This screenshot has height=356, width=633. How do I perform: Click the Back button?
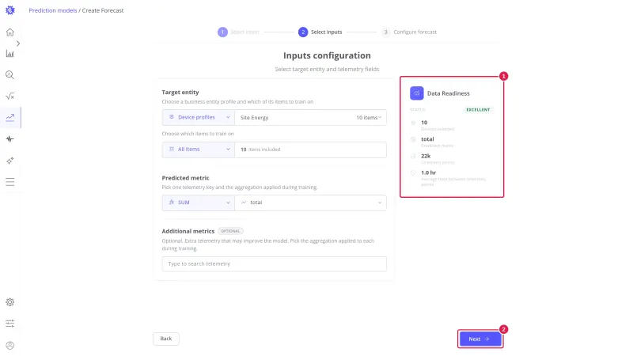(x=166, y=339)
